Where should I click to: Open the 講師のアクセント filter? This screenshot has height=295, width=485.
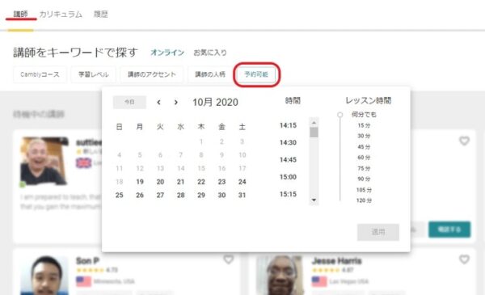(152, 74)
